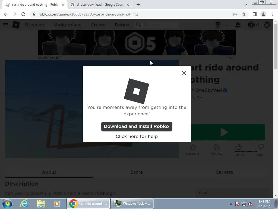Open the Click here for help link
Screen dimensions: 278x209
point(137,137)
